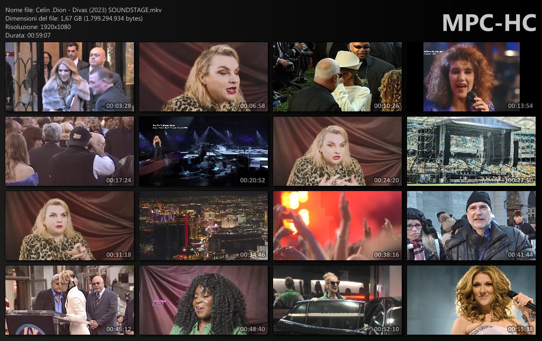
Task: Click the red concert hands thumbnail at 00:38:16
Action: click(337, 225)
